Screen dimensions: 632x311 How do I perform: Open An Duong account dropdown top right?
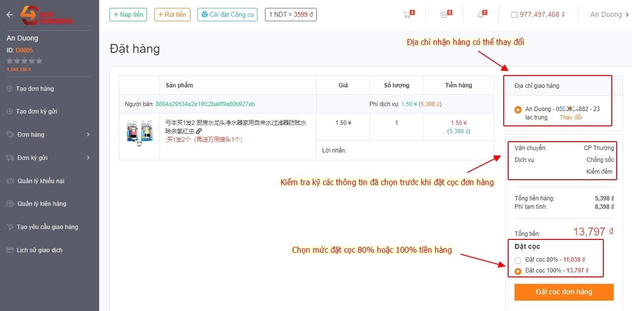pos(610,15)
